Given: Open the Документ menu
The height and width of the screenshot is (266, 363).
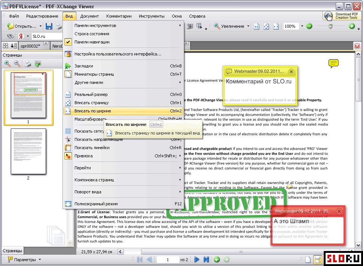Looking at the screenshot, I should click(89, 16).
